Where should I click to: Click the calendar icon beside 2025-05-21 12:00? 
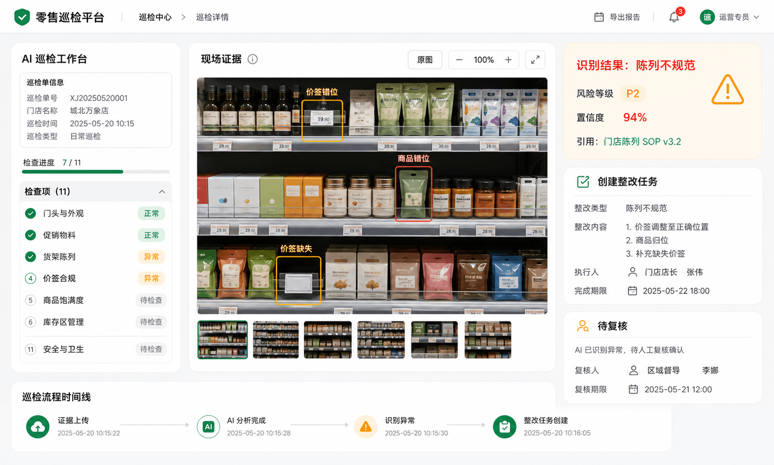click(x=633, y=389)
